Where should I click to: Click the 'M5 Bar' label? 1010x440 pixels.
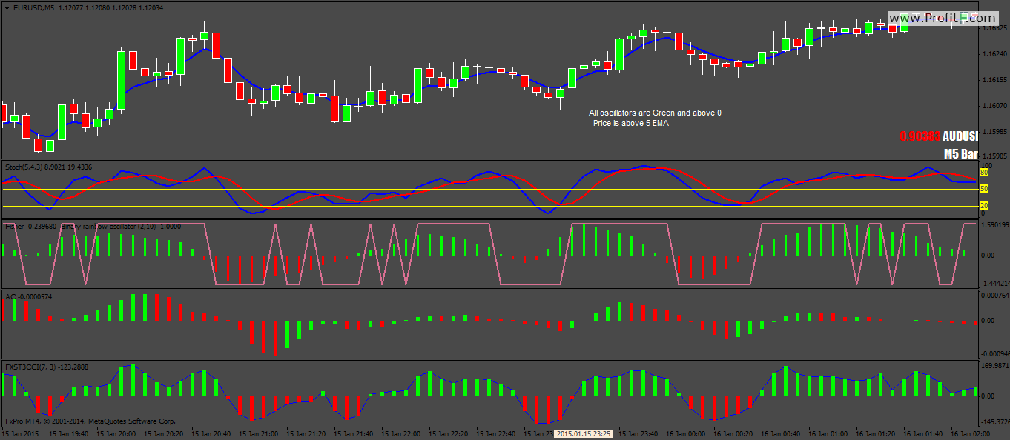tap(961, 154)
